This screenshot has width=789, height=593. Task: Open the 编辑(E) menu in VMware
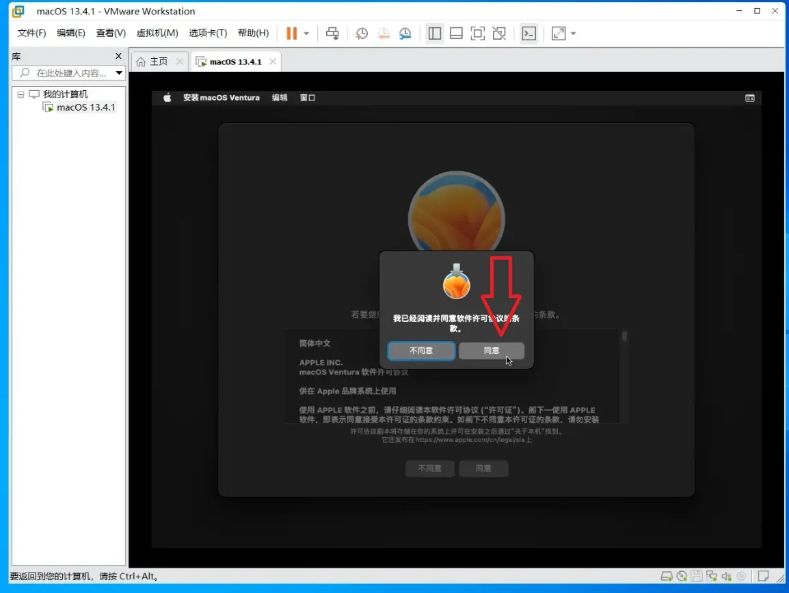[x=71, y=33]
